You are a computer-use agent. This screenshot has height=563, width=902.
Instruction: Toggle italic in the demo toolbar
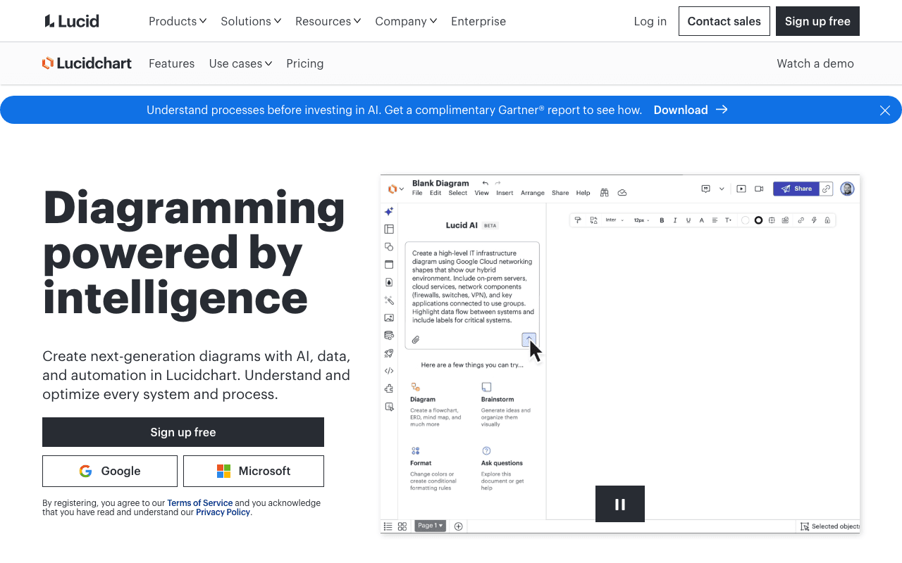(675, 220)
